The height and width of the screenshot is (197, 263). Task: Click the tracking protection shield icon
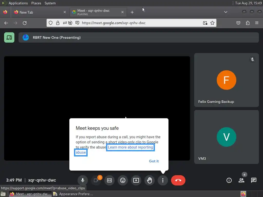(51, 23)
